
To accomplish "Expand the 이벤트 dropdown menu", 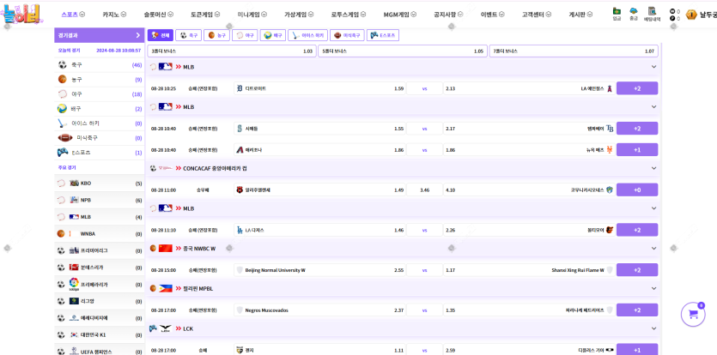I will pos(492,15).
